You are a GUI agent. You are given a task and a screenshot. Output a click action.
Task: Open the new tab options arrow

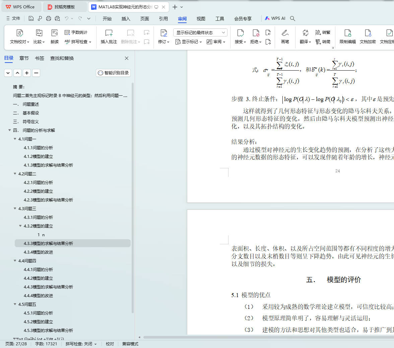pyautogui.click(x=182, y=7)
